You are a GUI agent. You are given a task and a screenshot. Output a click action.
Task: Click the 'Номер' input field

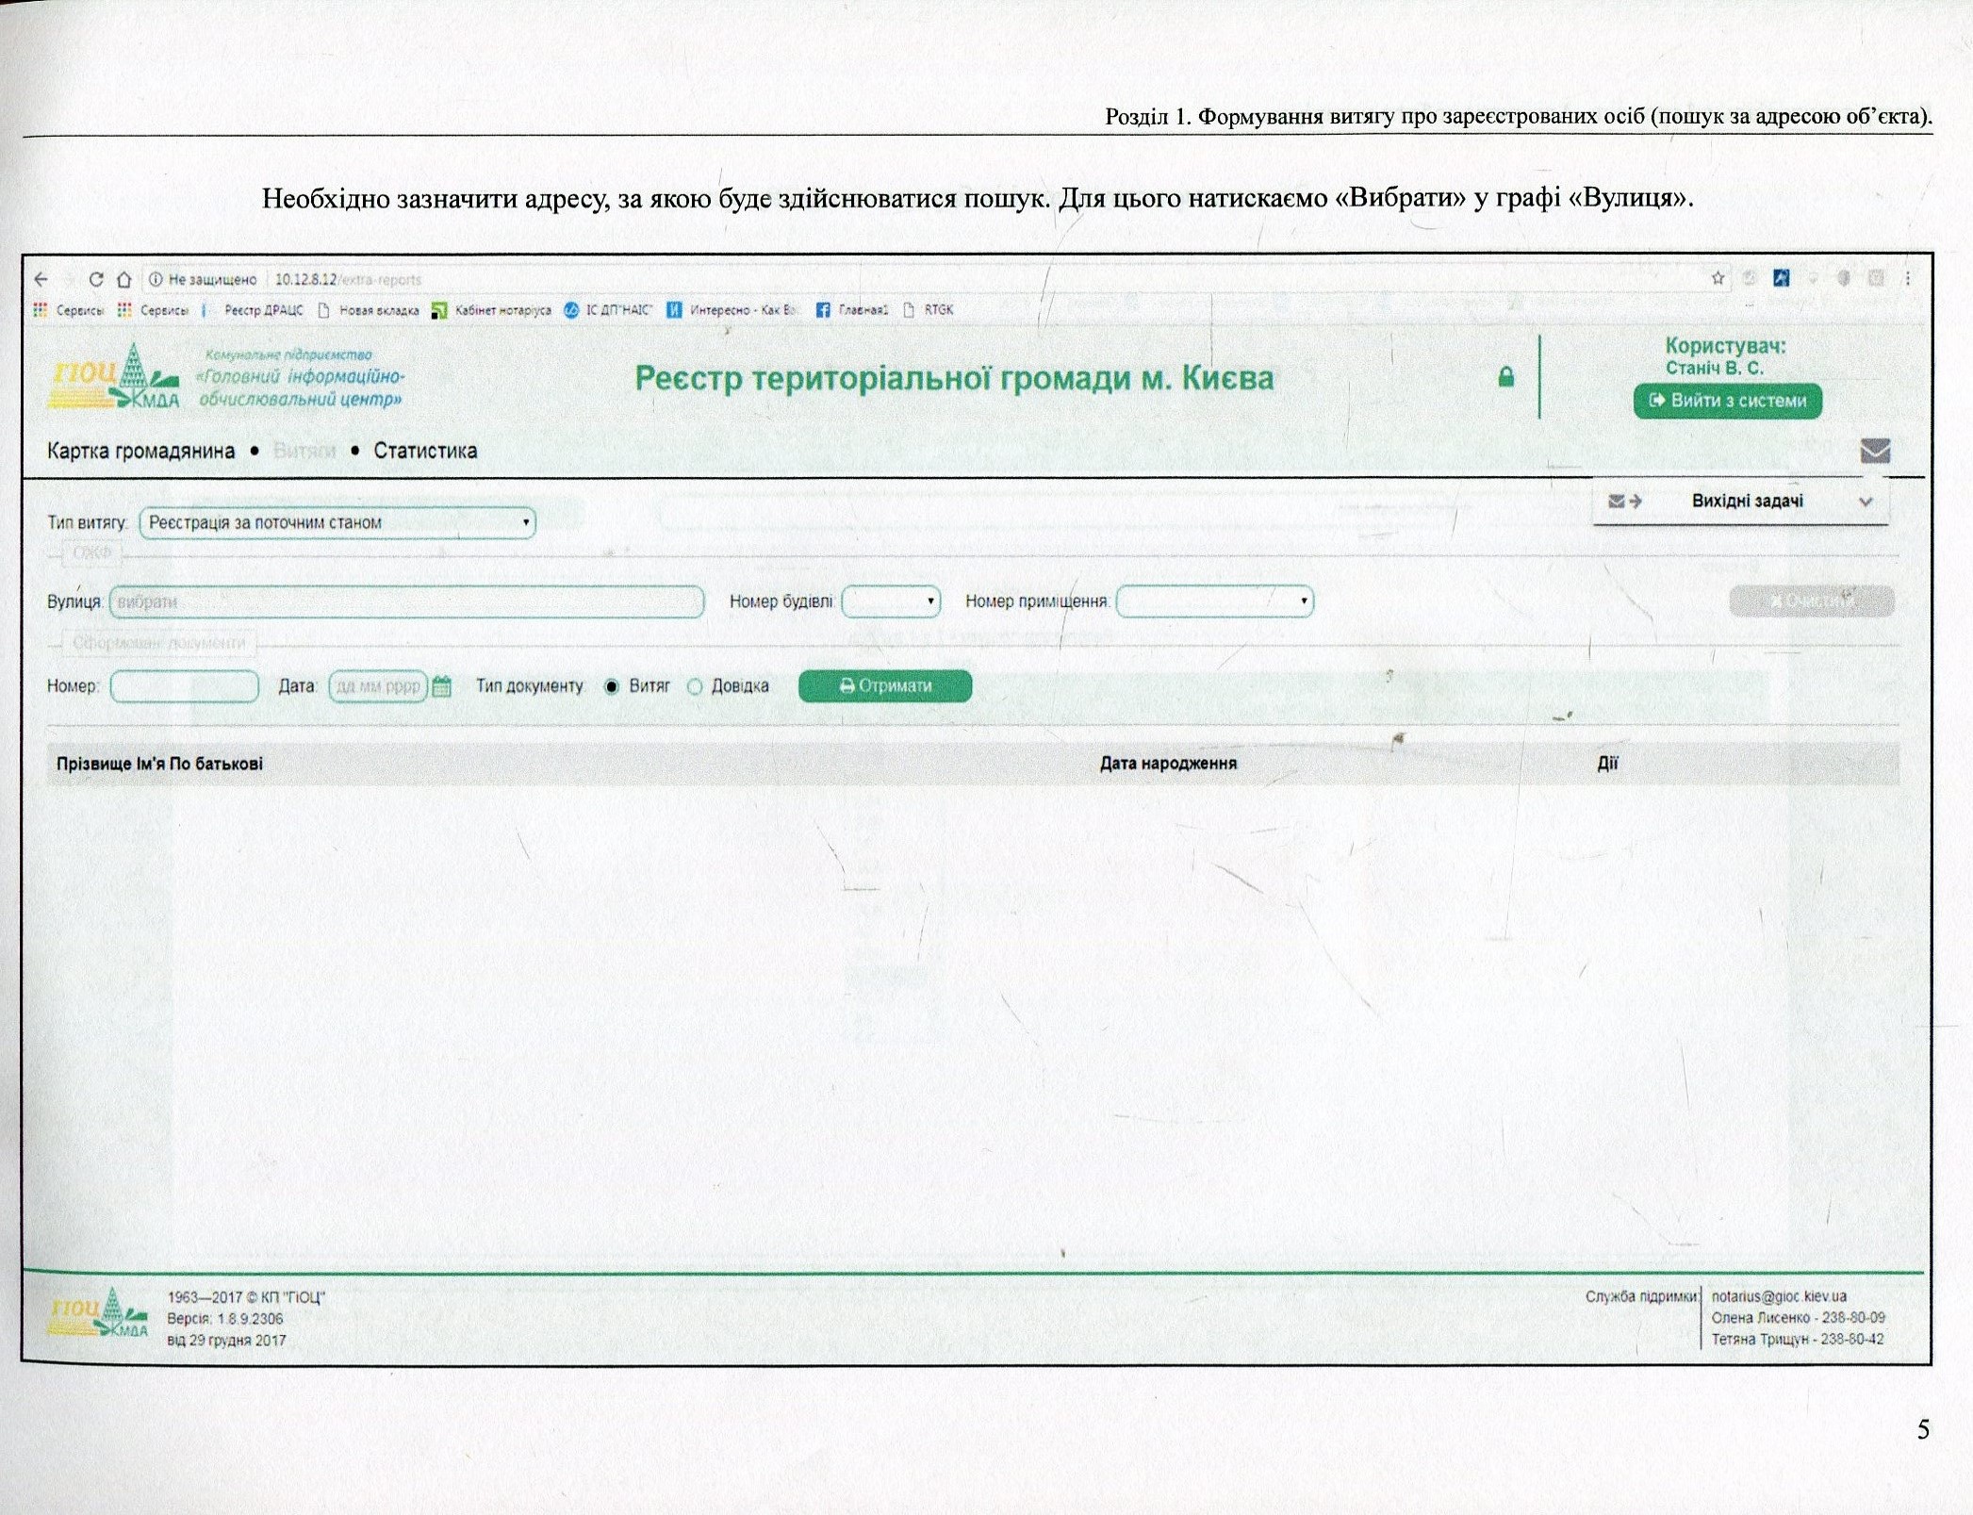185,686
